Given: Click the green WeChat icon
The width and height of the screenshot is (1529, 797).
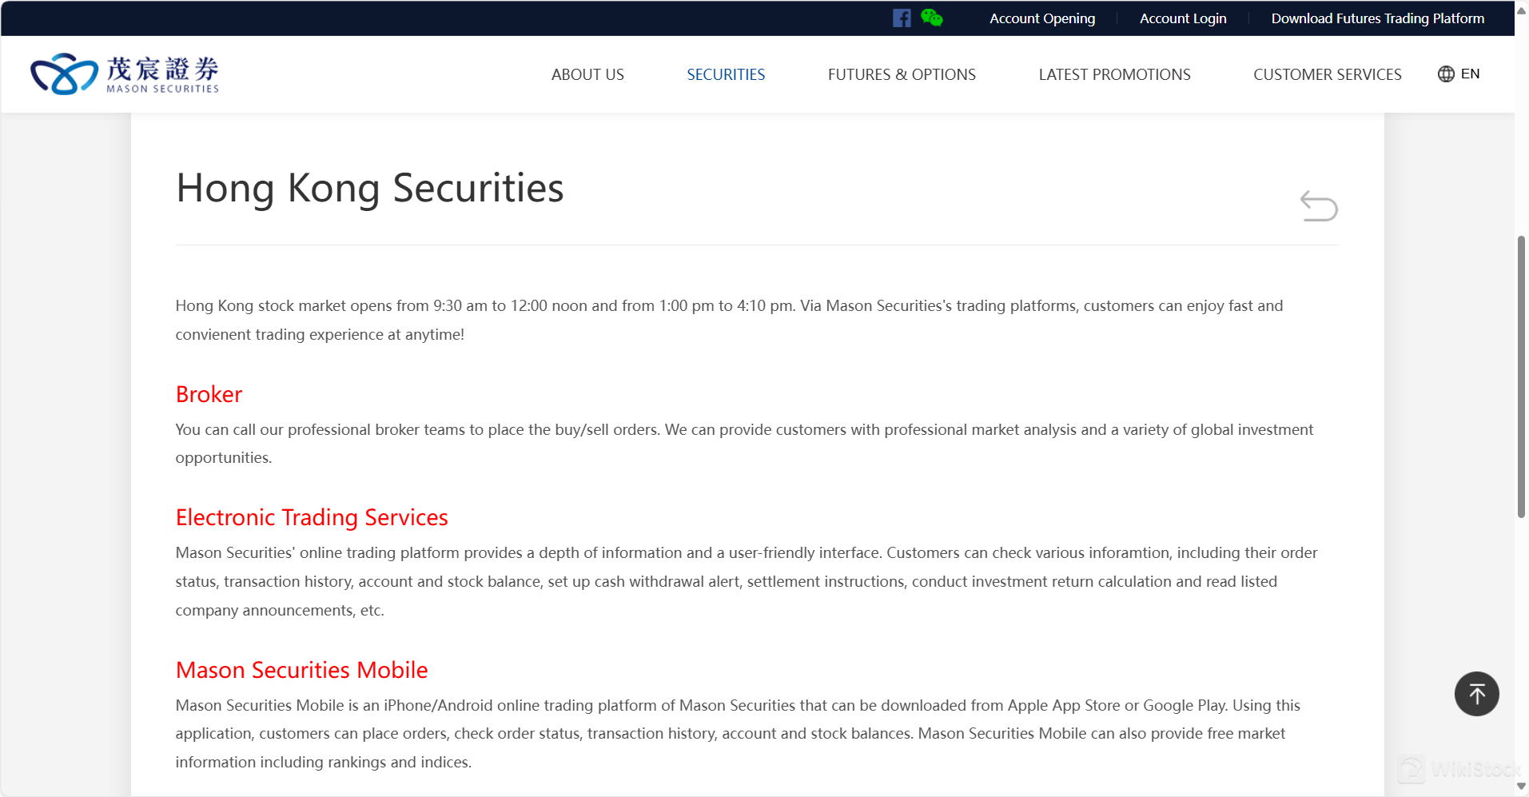Looking at the screenshot, I should 931,18.
